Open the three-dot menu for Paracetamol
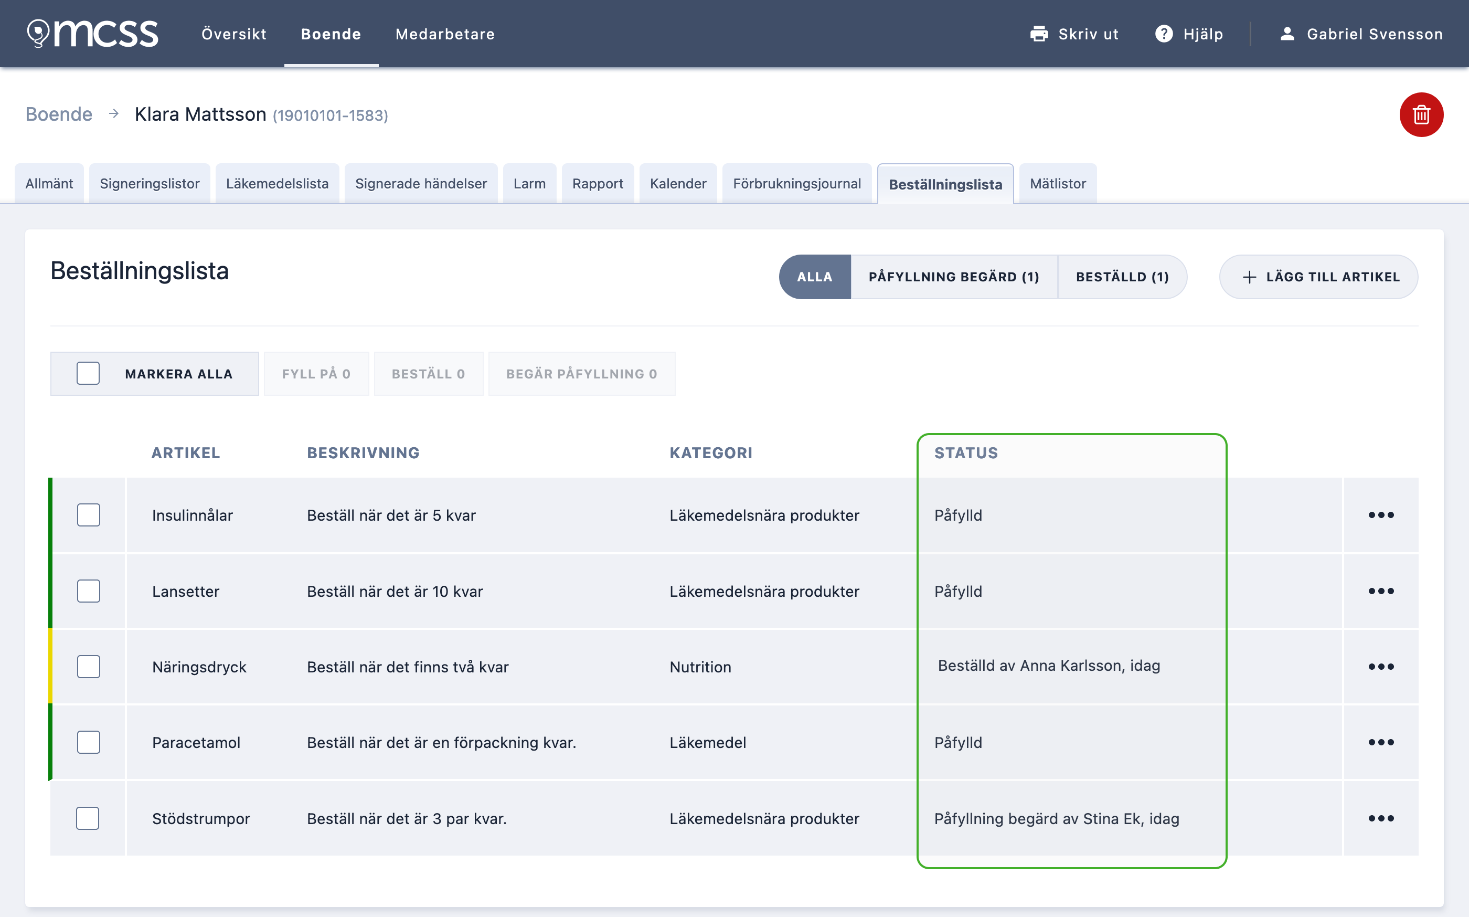The height and width of the screenshot is (917, 1469). pos(1381,742)
